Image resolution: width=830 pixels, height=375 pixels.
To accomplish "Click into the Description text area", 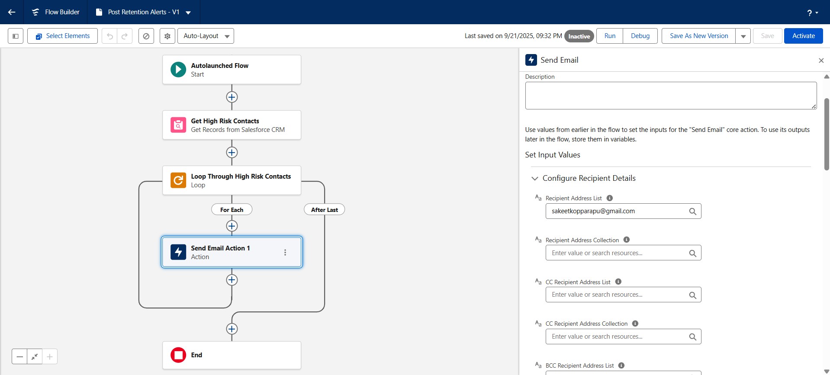I will pyautogui.click(x=671, y=96).
